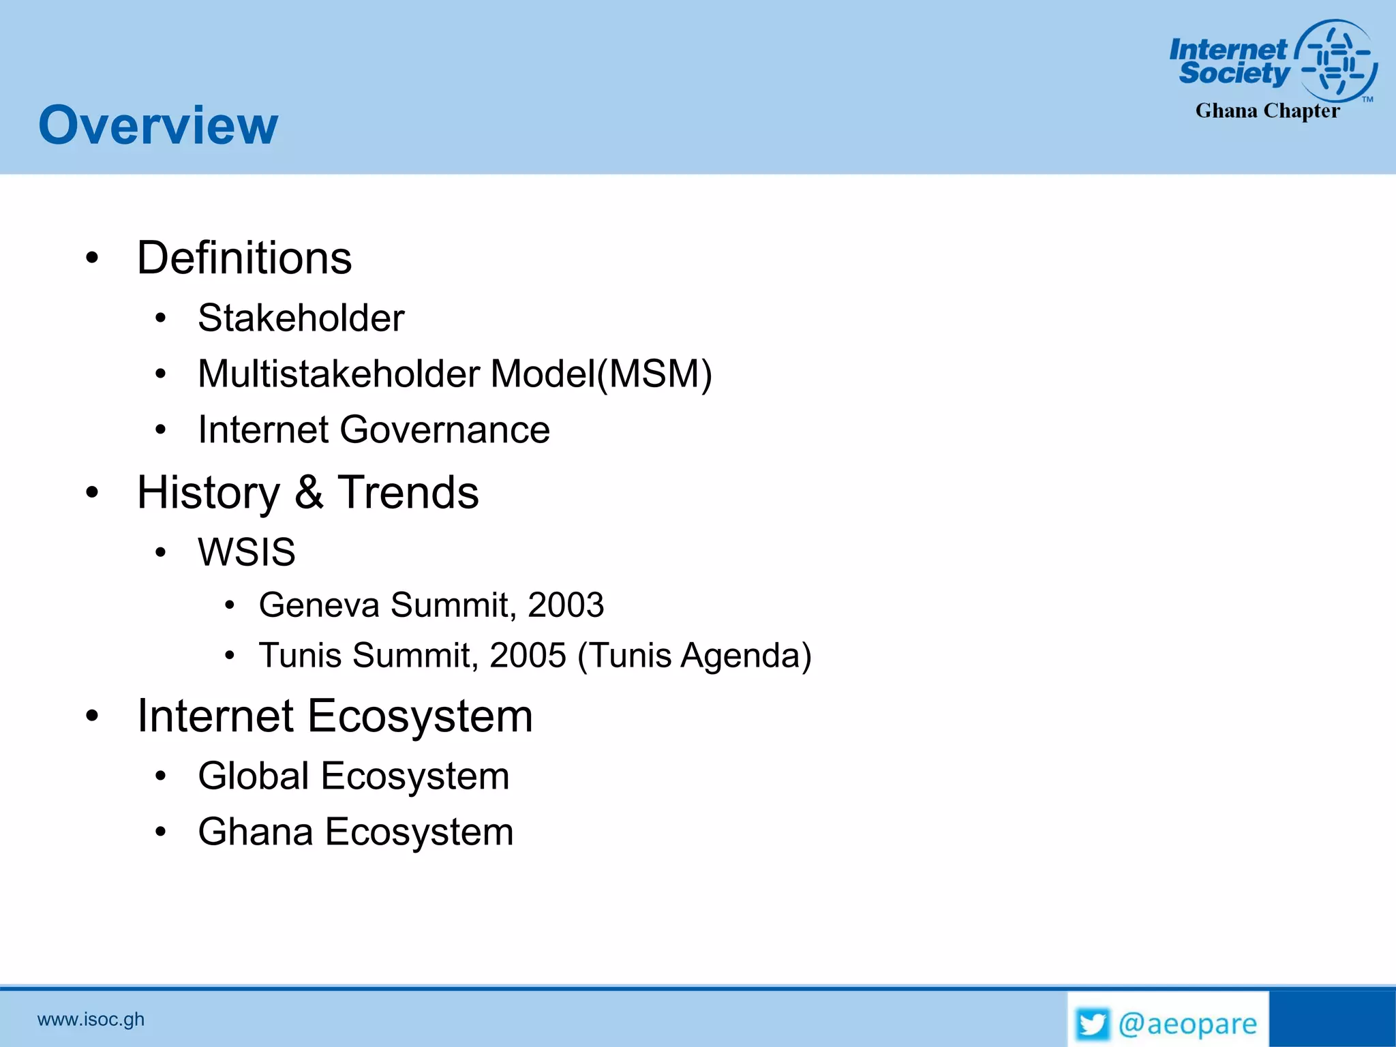The height and width of the screenshot is (1047, 1396).
Task: Click the WSIS sub-bullet
Action: tap(246, 551)
